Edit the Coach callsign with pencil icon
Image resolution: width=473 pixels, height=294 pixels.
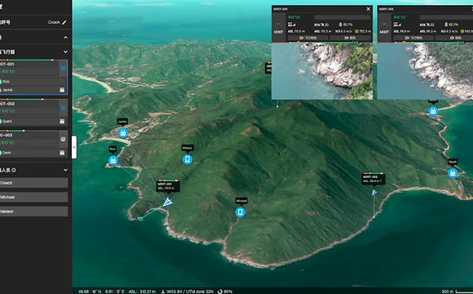click(64, 22)
